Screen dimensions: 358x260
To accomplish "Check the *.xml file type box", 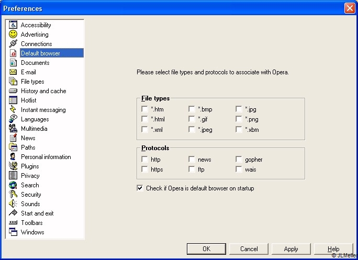I will click(144, 129).
